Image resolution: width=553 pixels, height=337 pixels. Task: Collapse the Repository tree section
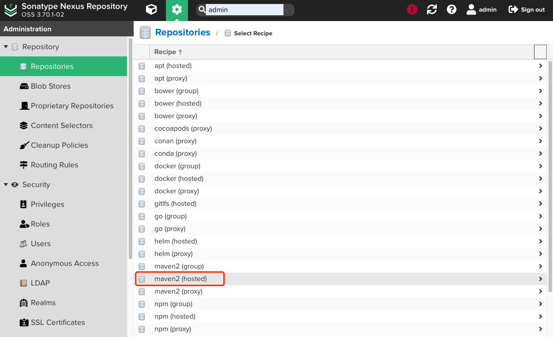point(6,47)
